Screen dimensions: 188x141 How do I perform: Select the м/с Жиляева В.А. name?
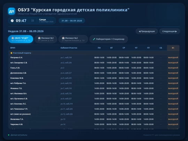click(x=18, y=94)
